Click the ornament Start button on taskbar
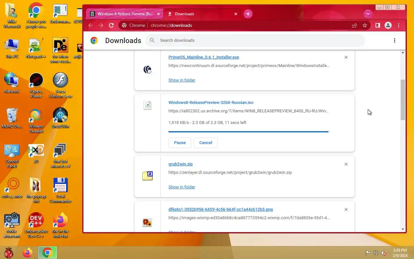 (9, 253)
